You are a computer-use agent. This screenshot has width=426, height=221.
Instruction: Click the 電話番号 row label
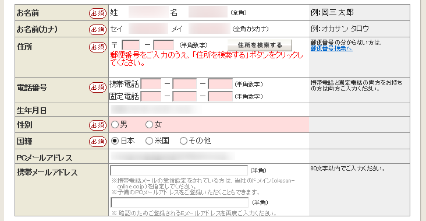(x=31, y=87)
